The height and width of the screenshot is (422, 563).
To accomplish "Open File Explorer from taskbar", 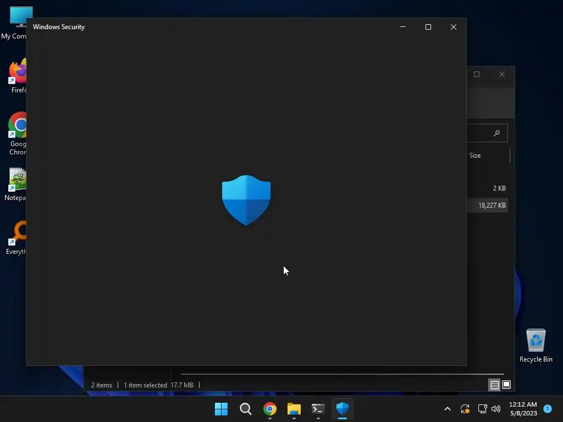I will pos(294,409).
